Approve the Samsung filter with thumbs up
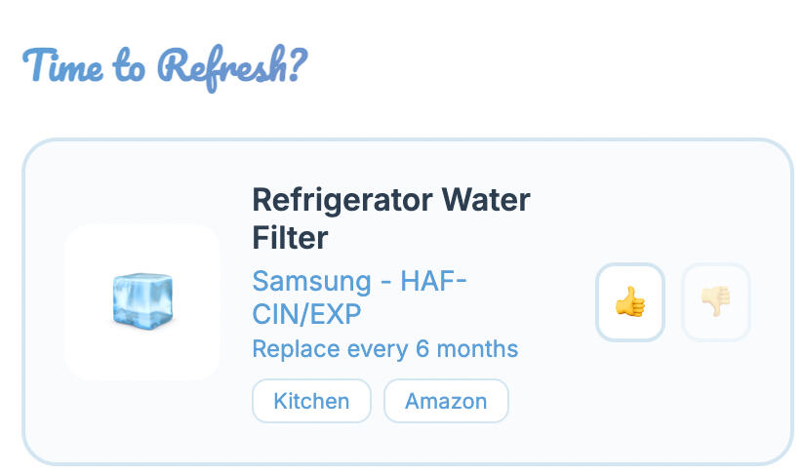The height and width of the screenshot is (475, 804). [630, 302]
